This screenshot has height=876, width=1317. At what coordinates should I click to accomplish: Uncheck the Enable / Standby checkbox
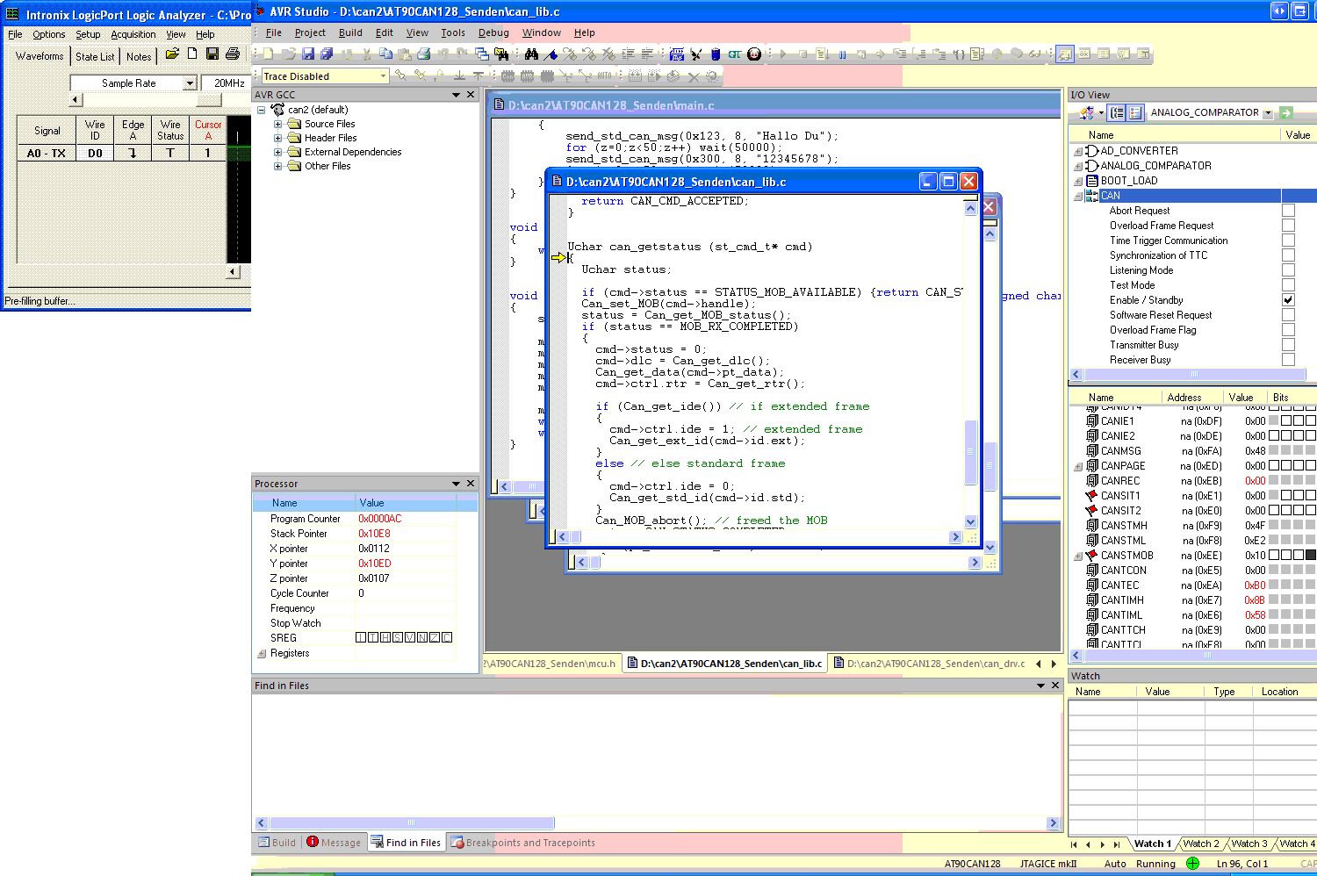point(1288,300)
